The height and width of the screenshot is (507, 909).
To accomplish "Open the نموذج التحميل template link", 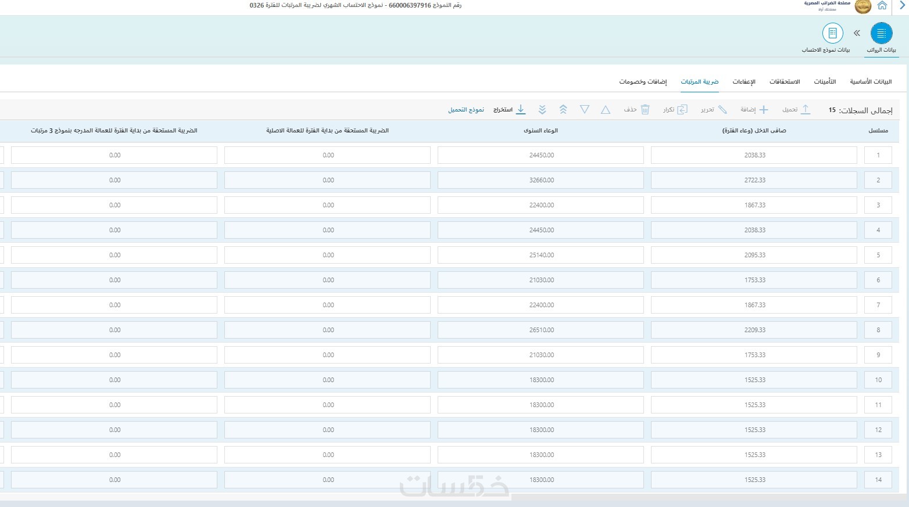I will point(466,109).
